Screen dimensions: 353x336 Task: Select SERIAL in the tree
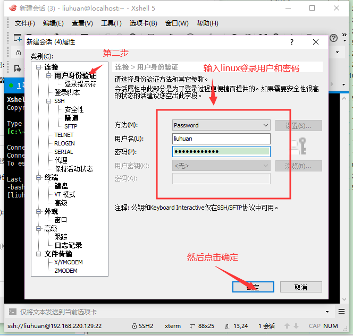(x=63, y=152)
